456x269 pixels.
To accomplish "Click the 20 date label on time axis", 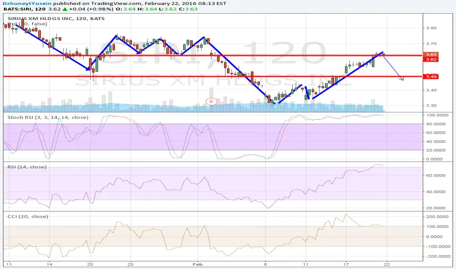I will [x=90, y=264].
